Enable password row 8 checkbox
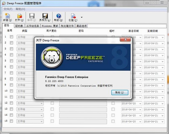This screenshot has width=169, height=134. point(12,79)
